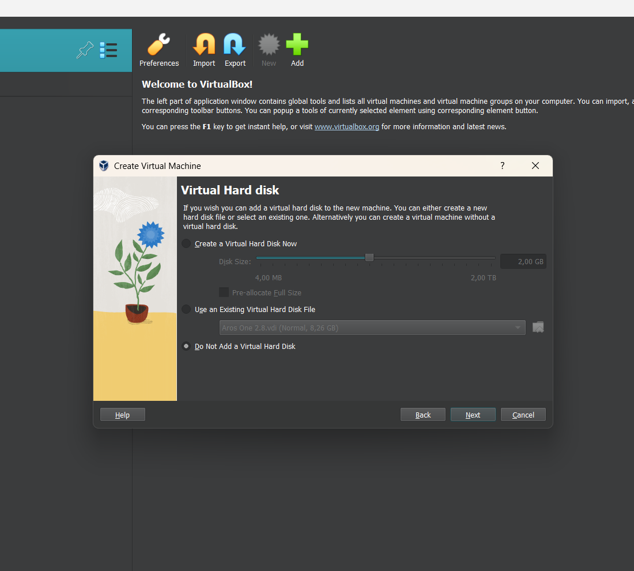Click the 4,00 MB minimum label

(269, 277)
